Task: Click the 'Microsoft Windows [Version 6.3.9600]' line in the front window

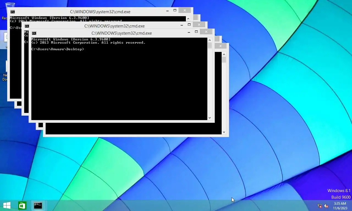Action: point(71,39)
